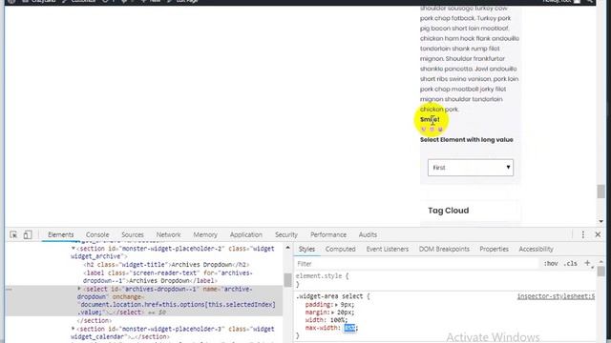Select the closing </section> tag row

(x=95, y=320)
